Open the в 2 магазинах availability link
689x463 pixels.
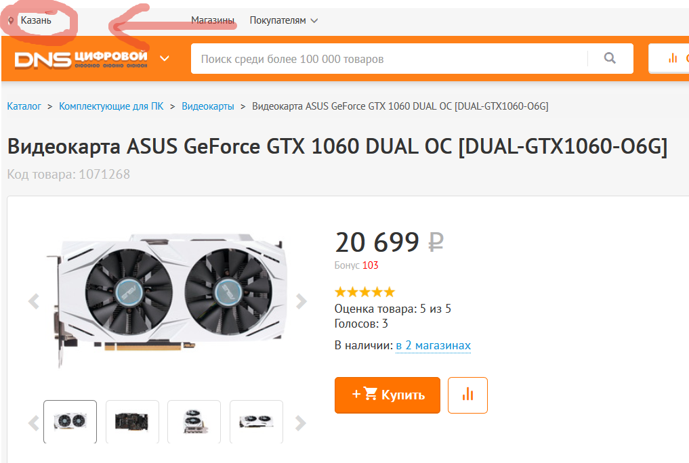coord(434,345)
